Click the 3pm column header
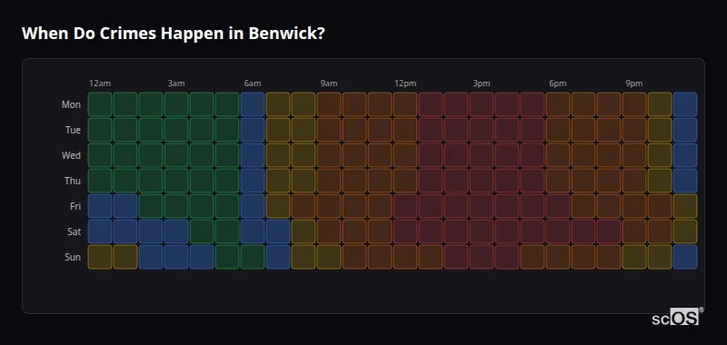Viewport: 727px width, 345px height. pos(482,84)
